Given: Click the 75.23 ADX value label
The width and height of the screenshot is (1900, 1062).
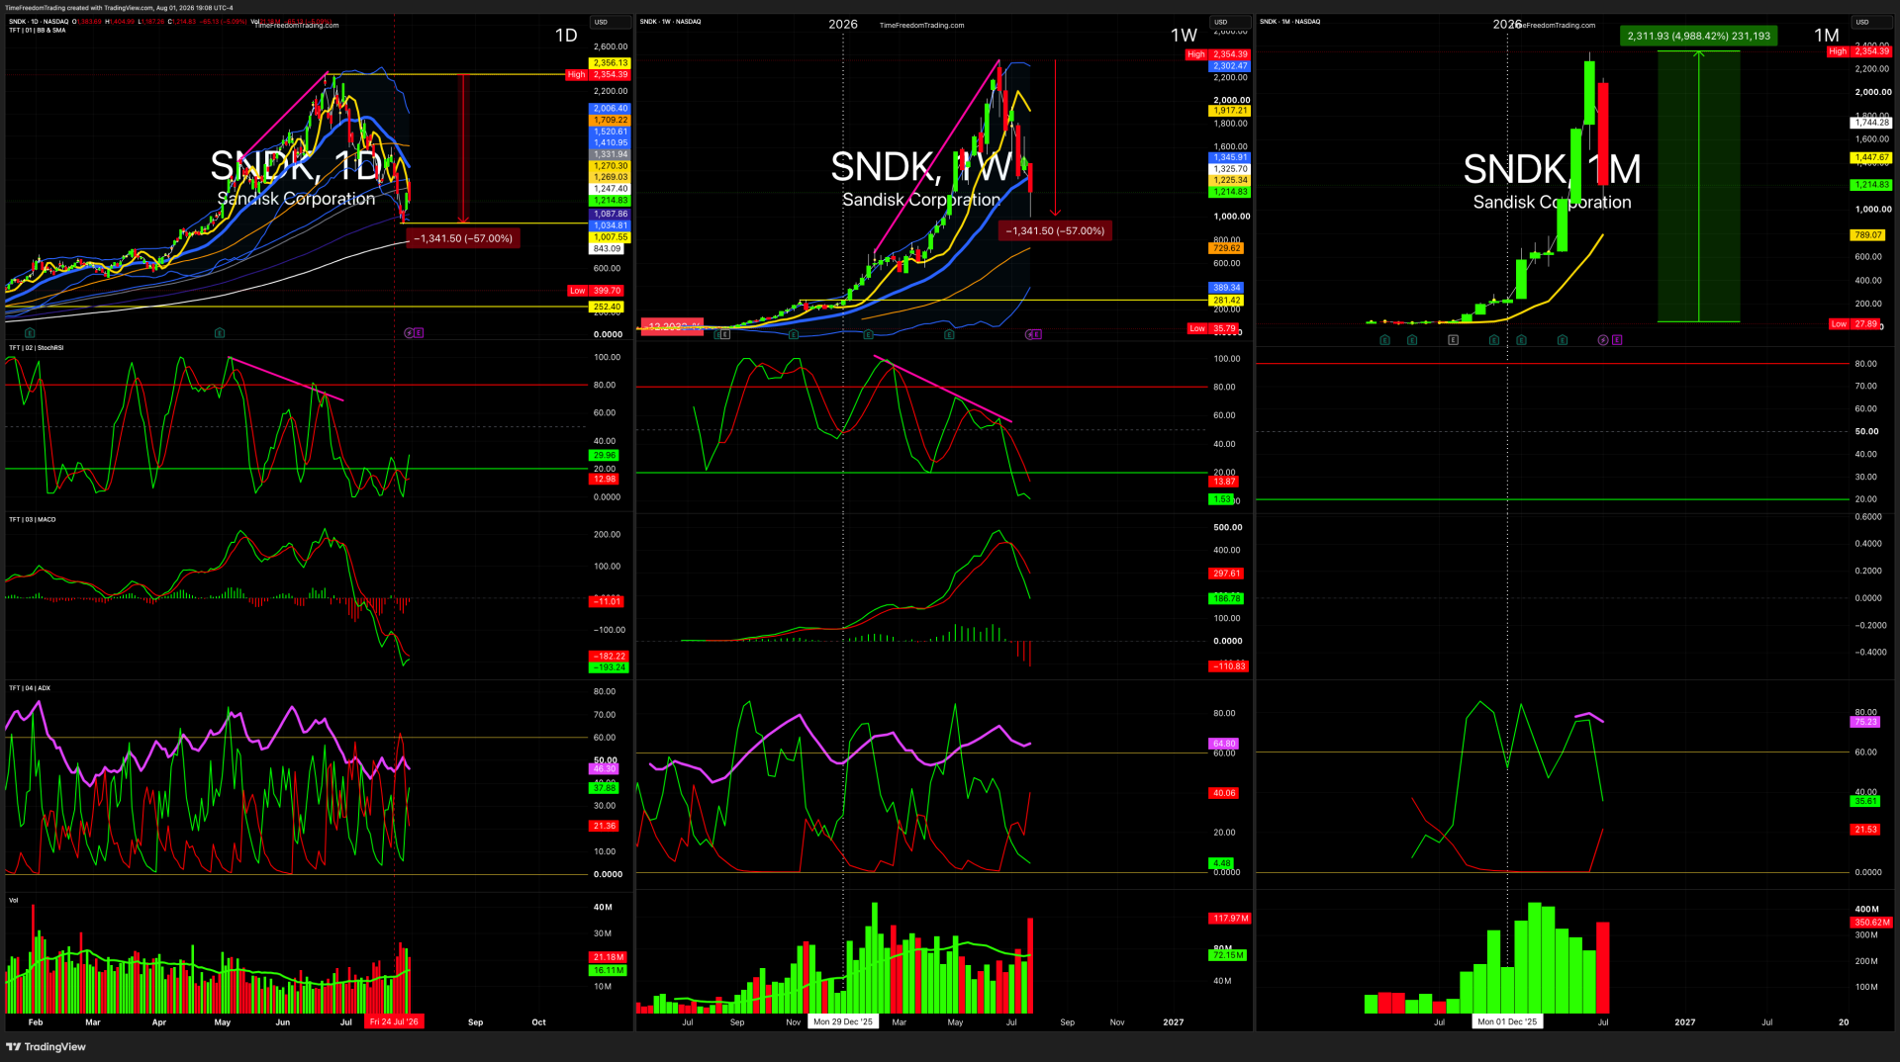Looking at the screenshot, I should click(x=1865, y=722).
